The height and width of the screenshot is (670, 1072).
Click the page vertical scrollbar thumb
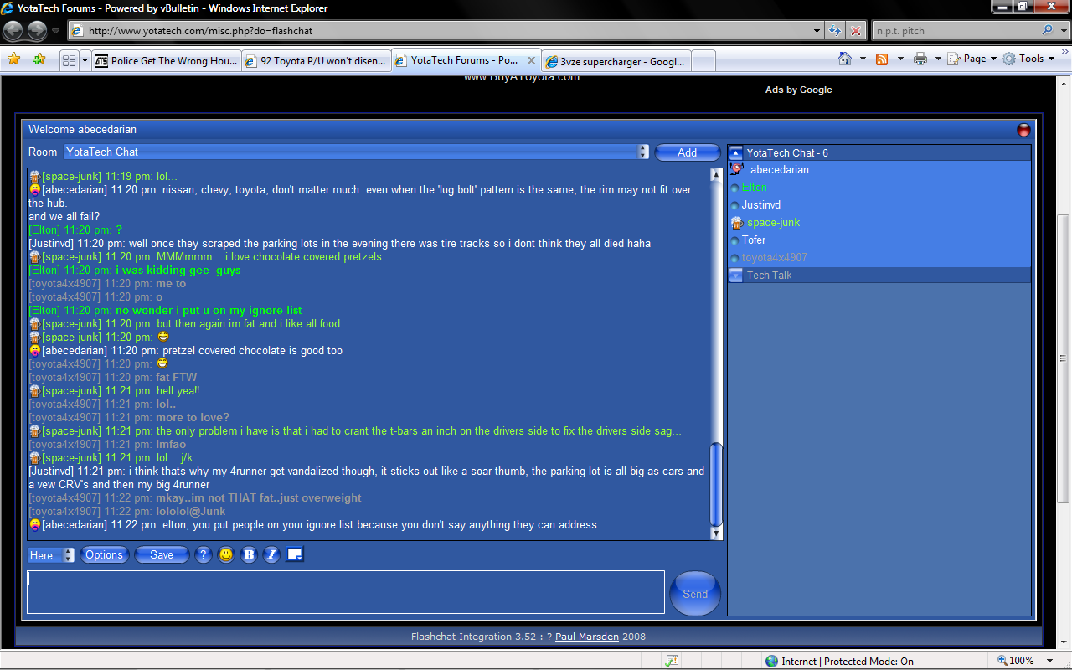pos(1064,358)
